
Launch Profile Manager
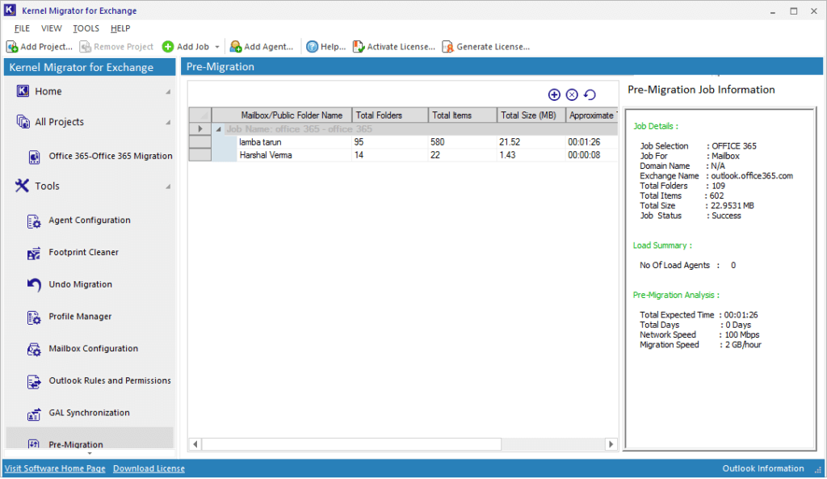tap(82, 317)
